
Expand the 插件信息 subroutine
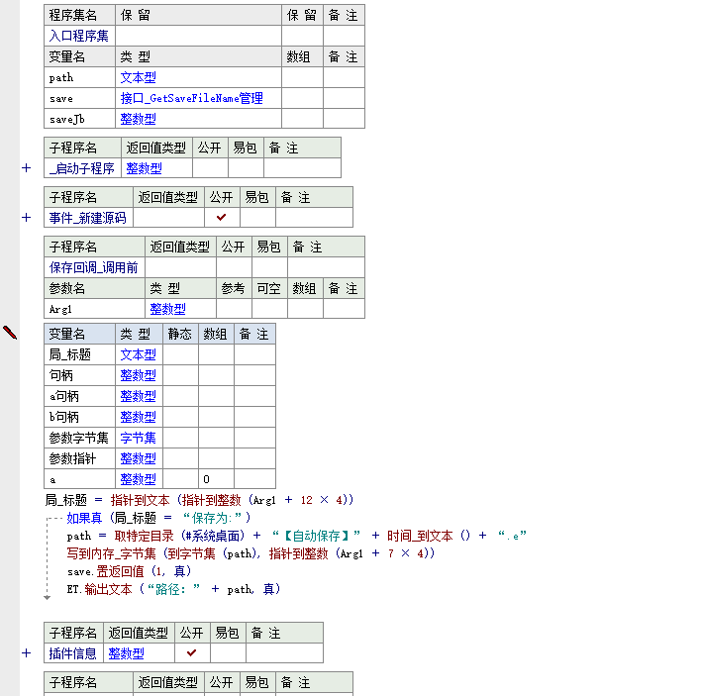pos(27,653)
